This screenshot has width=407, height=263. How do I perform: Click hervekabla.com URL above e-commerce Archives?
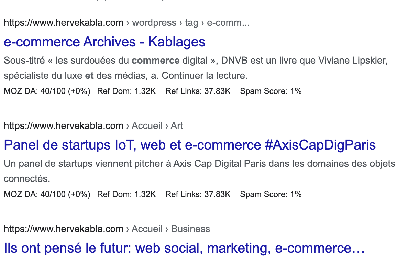(x=64, y=23)
